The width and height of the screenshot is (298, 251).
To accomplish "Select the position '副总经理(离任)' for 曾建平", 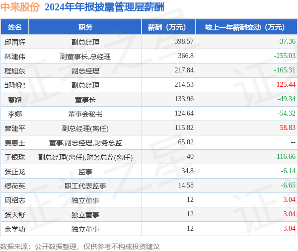I will (x=85, y=129).
